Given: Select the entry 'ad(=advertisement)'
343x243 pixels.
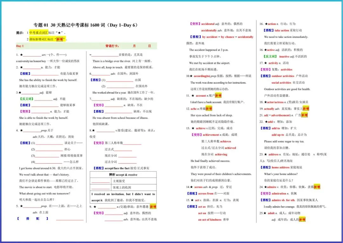Looking at the screenshot, I should click(277, 115).
